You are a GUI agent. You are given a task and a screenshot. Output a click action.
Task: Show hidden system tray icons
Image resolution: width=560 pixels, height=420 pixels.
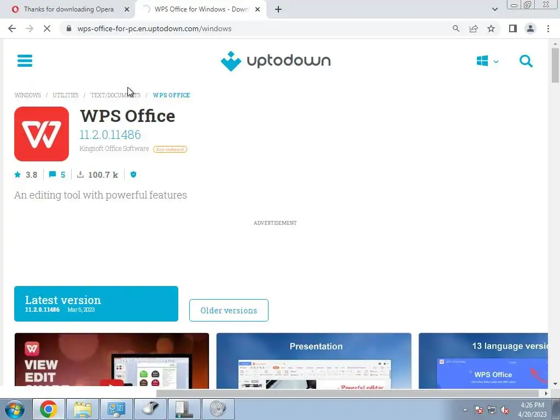point(465,410)
